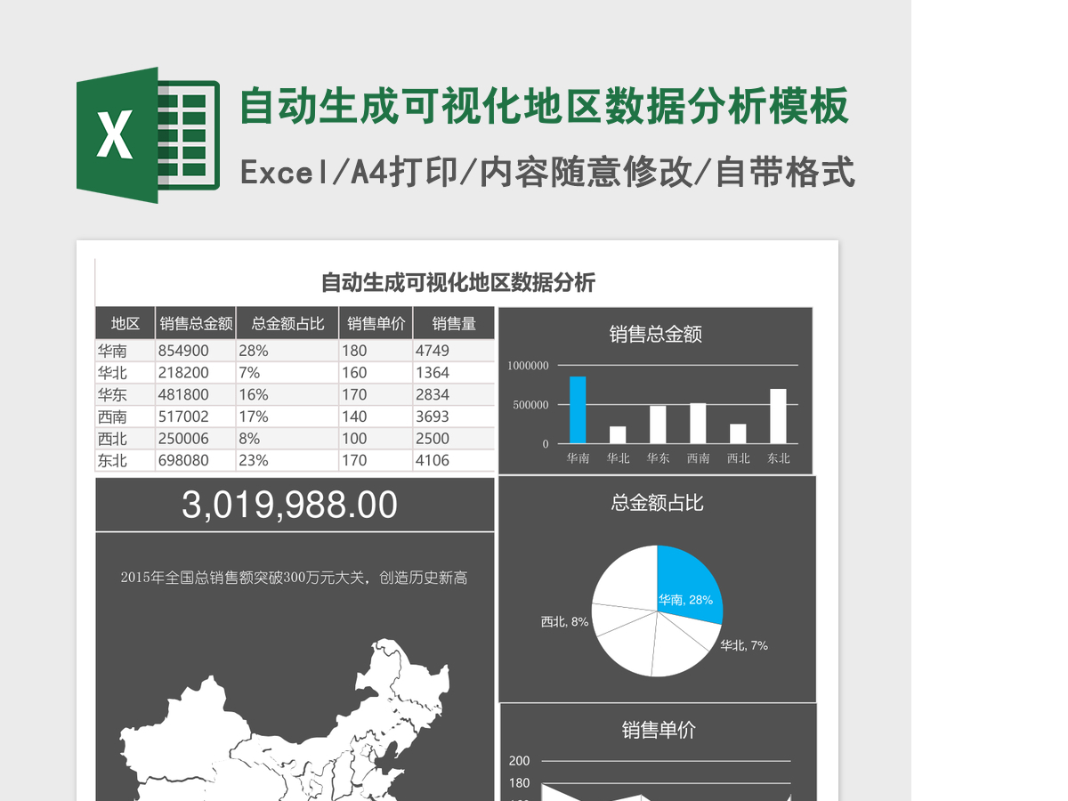Click the 销售量 column header
This screenshot has height=801, width=1068.
(454, 323)
